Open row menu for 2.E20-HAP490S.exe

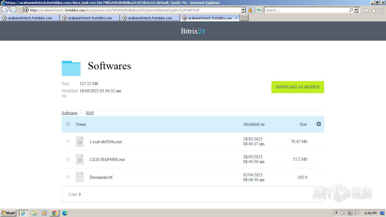(68, 159)
